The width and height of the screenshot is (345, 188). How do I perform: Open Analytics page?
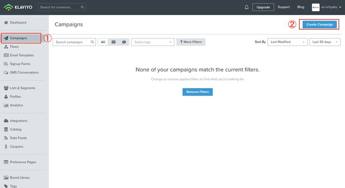pos(16,105)
